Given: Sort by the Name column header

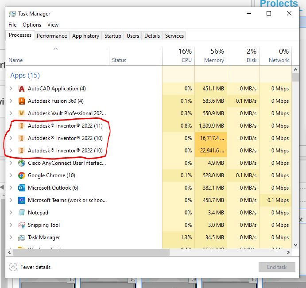Looking at the screenshot, I should point(57,56).
